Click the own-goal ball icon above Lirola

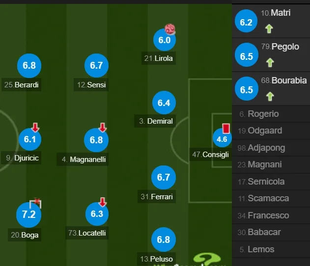[170, 29]
